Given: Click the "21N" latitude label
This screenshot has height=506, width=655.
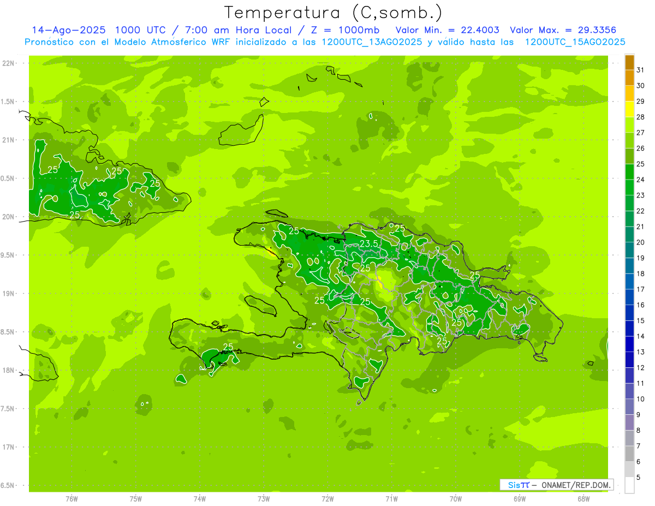Looking at the screenshot, I should [8, 140].
